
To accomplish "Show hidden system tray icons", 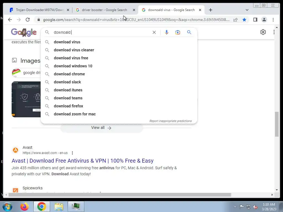I will point(235,207).
